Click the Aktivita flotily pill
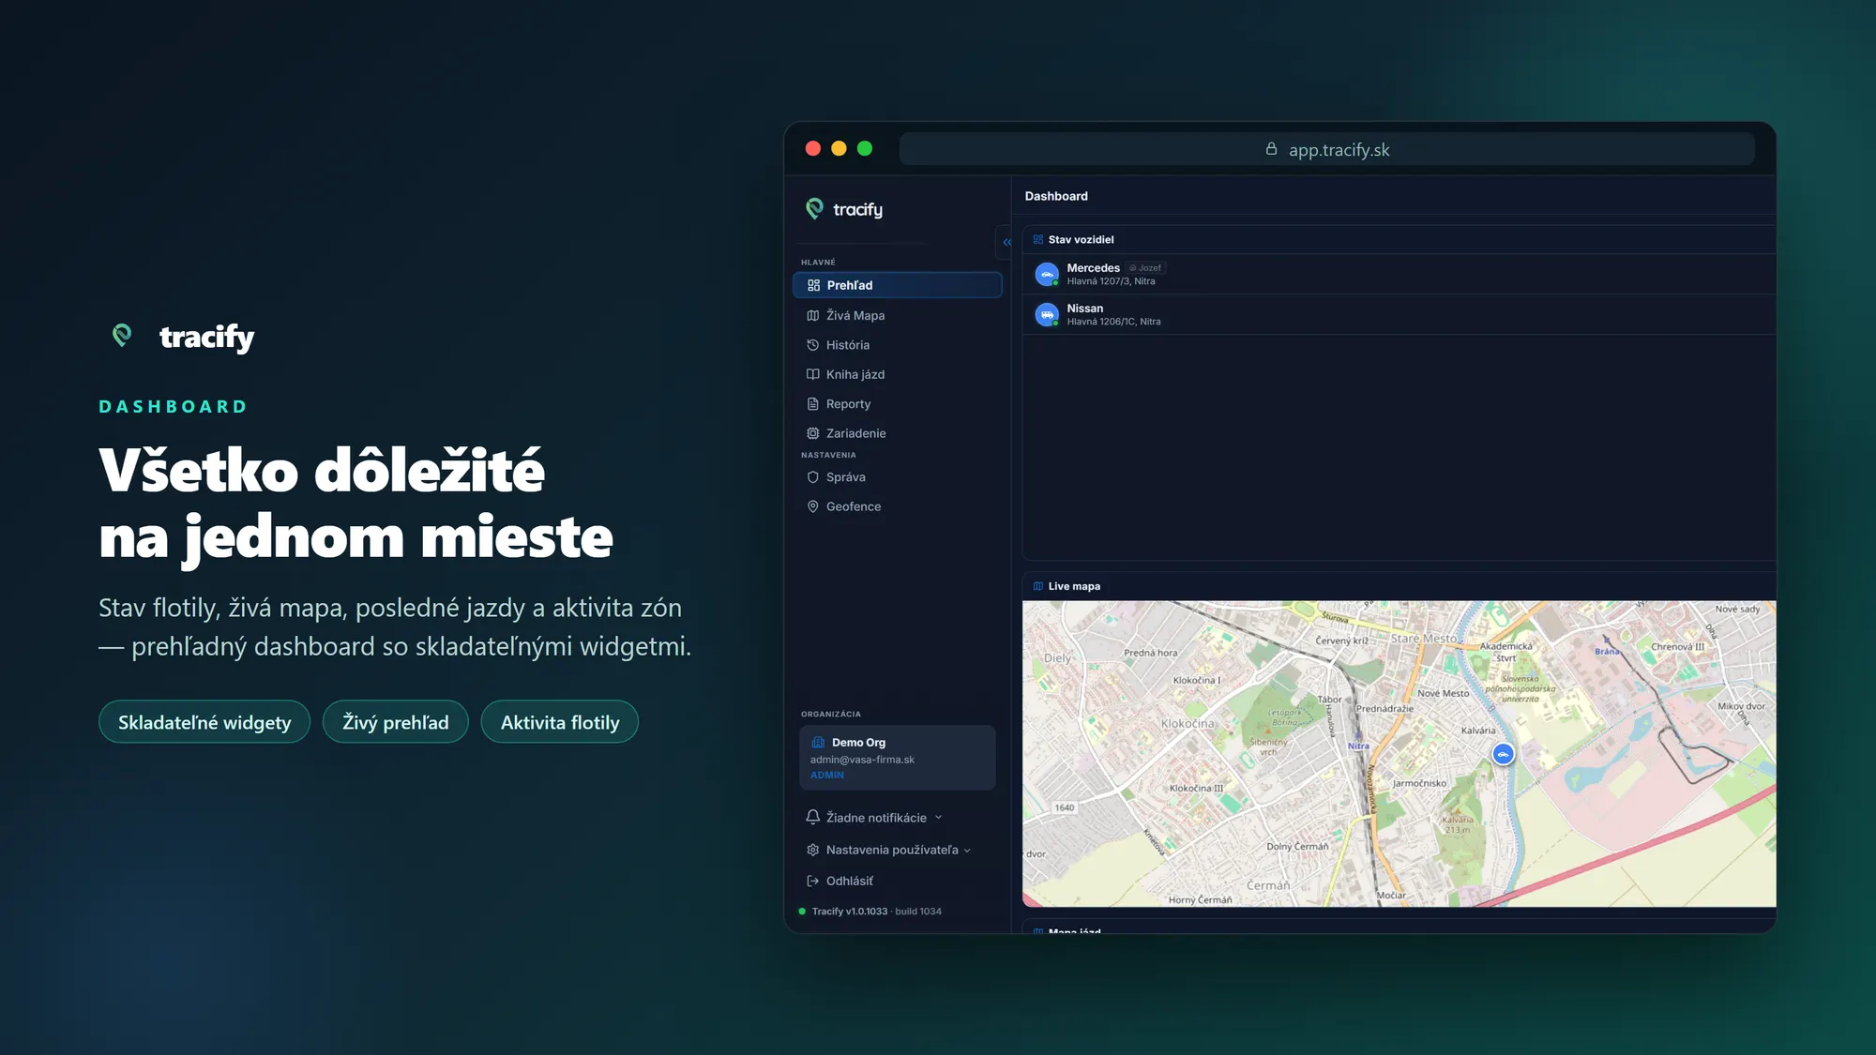 560,722
